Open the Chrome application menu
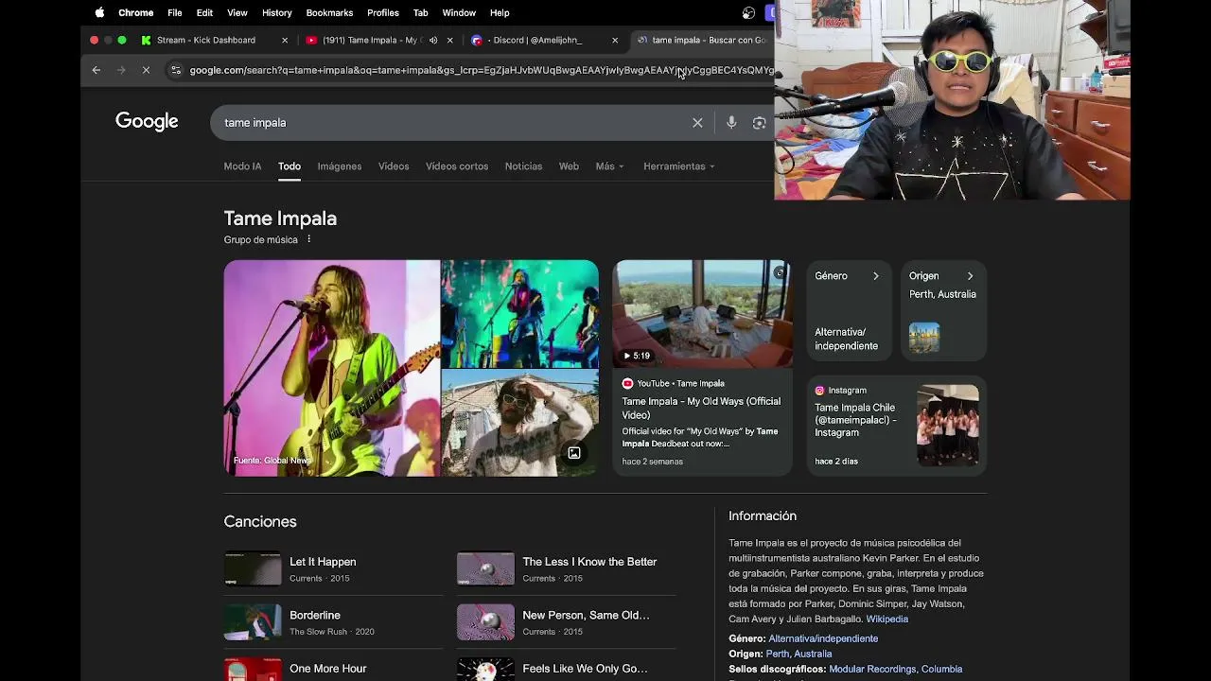 click(x=136, y=12)
